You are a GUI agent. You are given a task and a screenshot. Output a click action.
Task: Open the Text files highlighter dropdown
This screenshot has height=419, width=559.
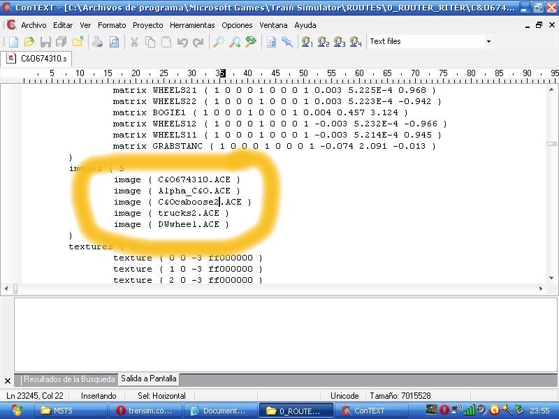(x=488, y=42)
